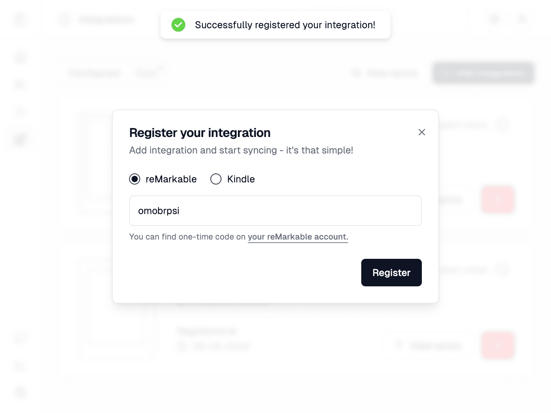Click the blurred icon beside the header avatar
Image resolution: width=551 pixels, height=413 pixels.
495,19
